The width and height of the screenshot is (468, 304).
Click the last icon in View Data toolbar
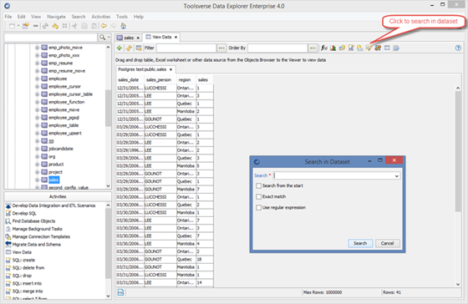coord(396,48)
